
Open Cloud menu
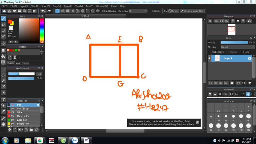[x=114, y=6]
